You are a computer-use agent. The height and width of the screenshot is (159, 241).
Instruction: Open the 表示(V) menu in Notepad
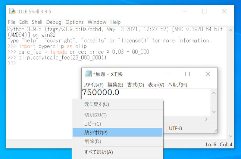tap(156, 85)
